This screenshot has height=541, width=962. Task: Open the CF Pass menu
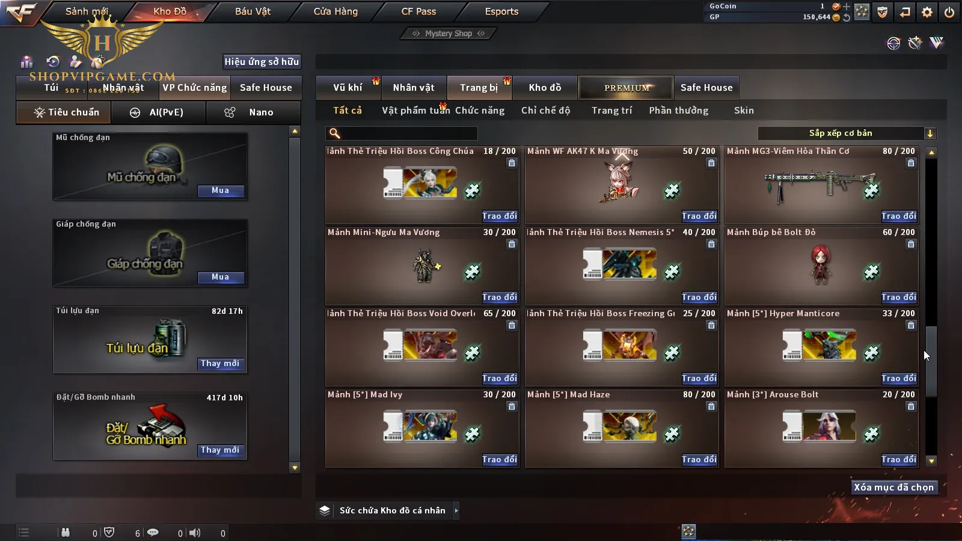click(419, 11)
